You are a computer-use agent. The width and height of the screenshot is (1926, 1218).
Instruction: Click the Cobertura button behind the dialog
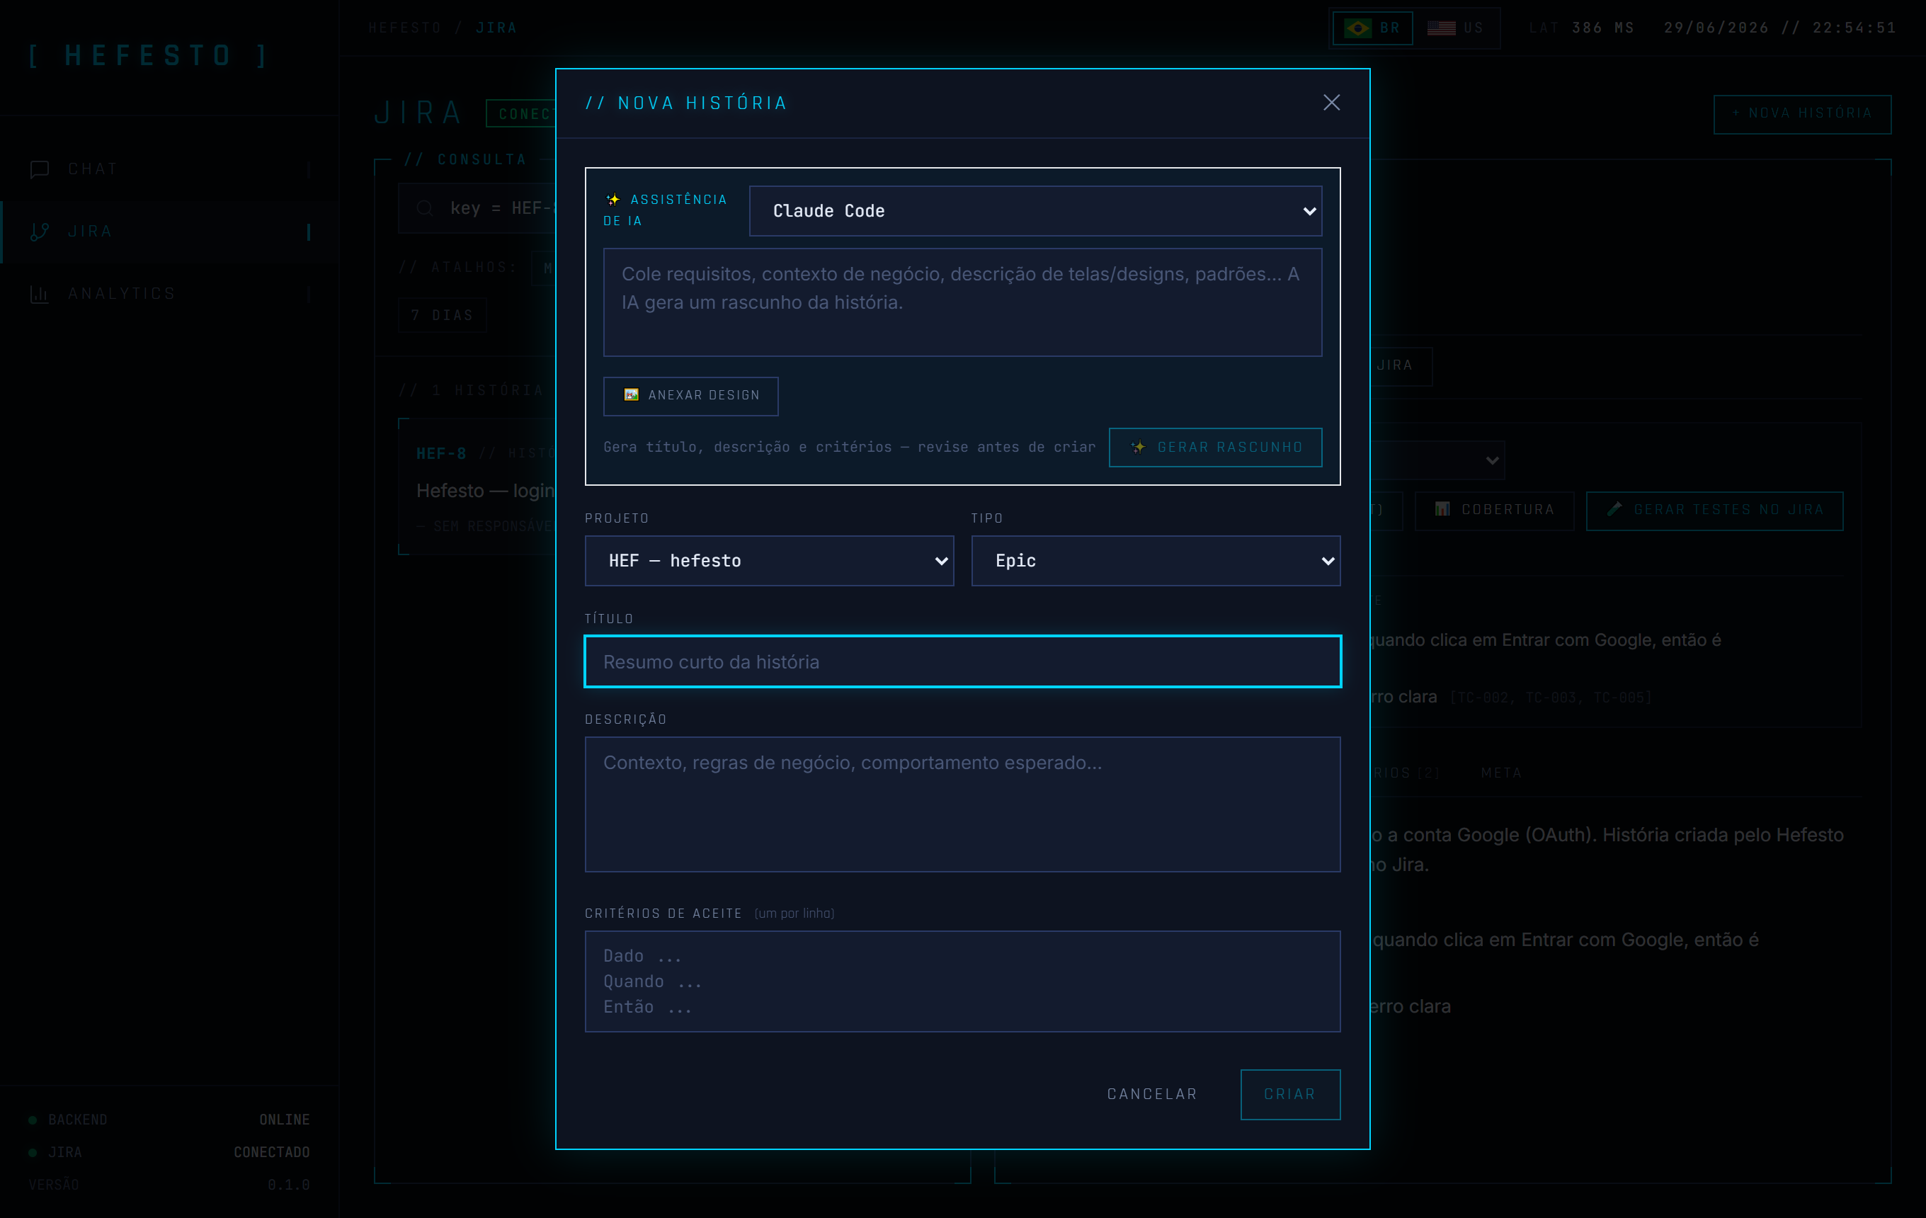point(1494,511)
